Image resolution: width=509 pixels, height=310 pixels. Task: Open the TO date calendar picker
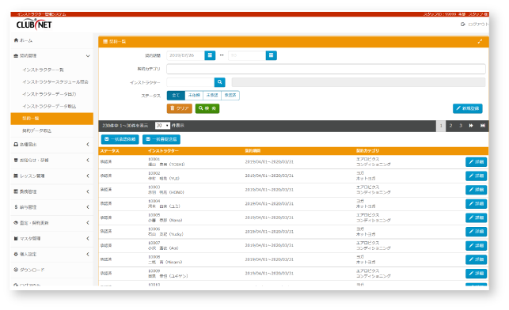pos(271,55)
